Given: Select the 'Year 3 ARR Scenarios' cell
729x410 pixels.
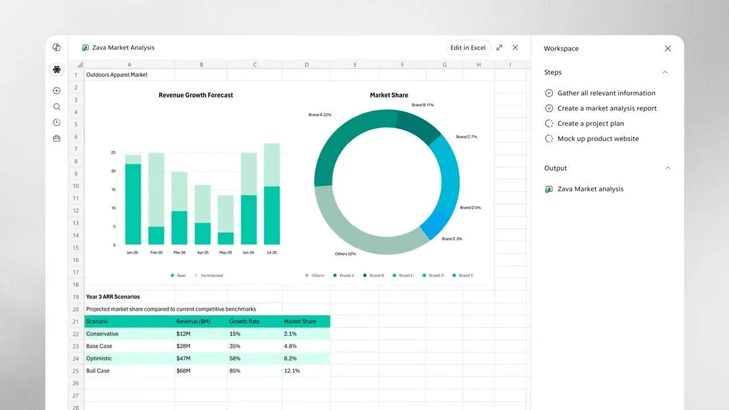Looking at the screenshot, I should click(x=129, y=297).
